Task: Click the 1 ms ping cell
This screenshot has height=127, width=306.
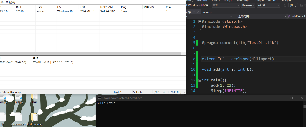Action: pos(124,11)
